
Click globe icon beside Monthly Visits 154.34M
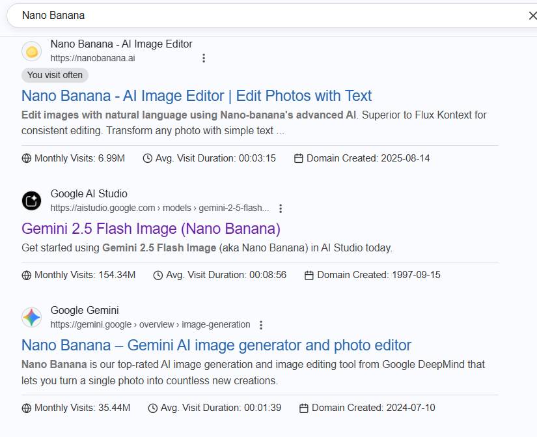click(x=27, y=275)
